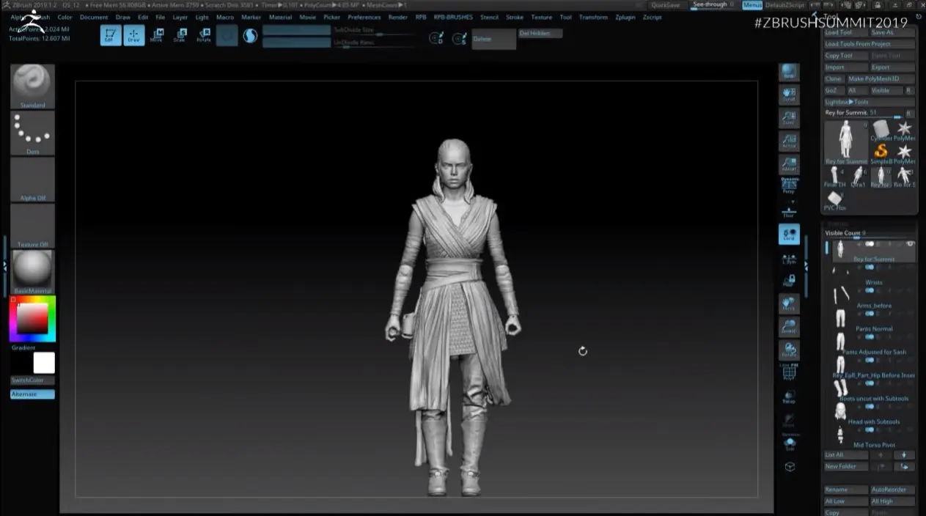
Task: Open the Dots stroke selector
Action: point(32,133)
